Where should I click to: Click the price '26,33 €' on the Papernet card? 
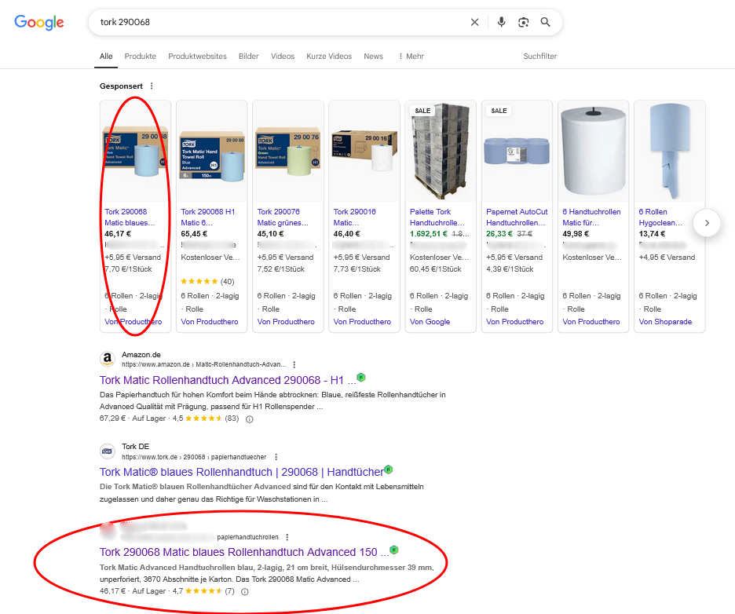click(499, 233)
